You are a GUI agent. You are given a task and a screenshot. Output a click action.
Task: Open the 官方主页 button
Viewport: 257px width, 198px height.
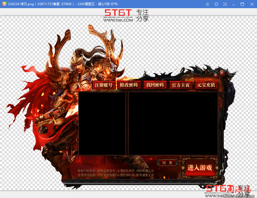181,85
